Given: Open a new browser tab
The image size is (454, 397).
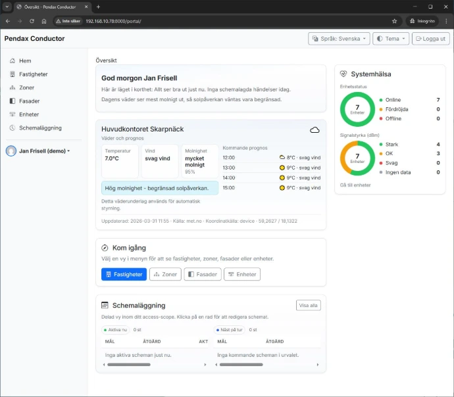Looking at the screenshot, I should point(98,7).
